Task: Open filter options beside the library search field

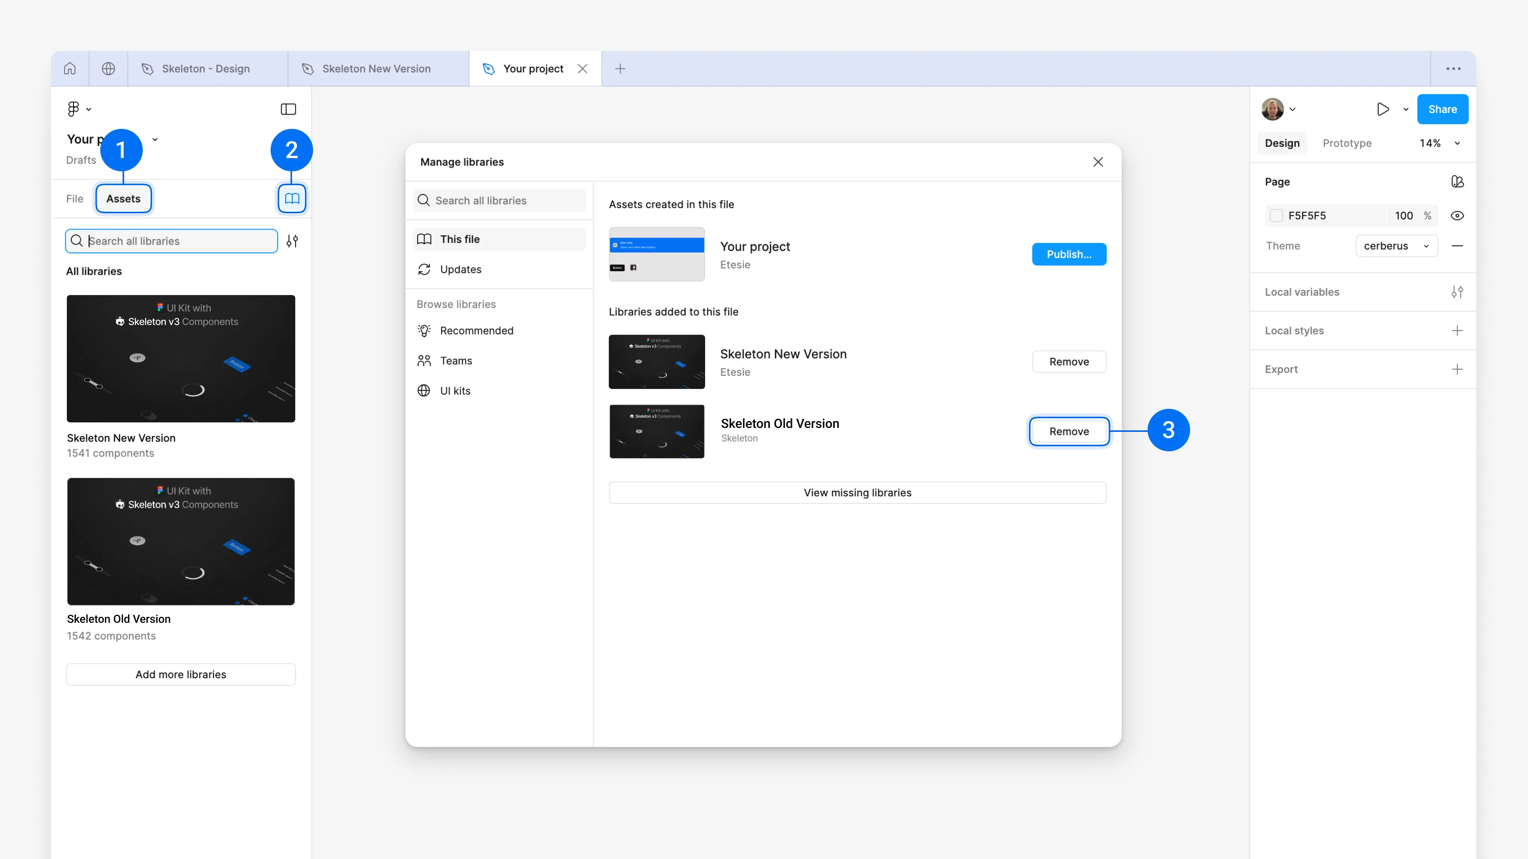Action: tap(291, 241)
